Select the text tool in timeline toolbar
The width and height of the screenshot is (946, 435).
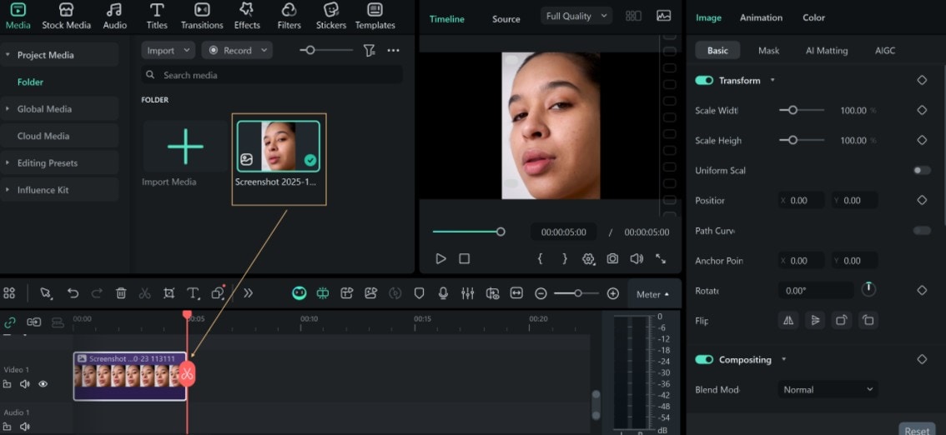click(193, 293)
